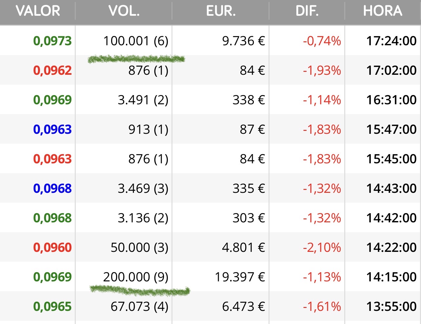The image size is (421, 324).
Task: Sort by the VOL. column header
Action: pyautogui.click(x=124, y=11)
